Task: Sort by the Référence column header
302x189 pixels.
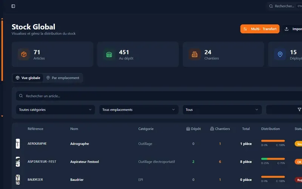Action: pos(35,129)
